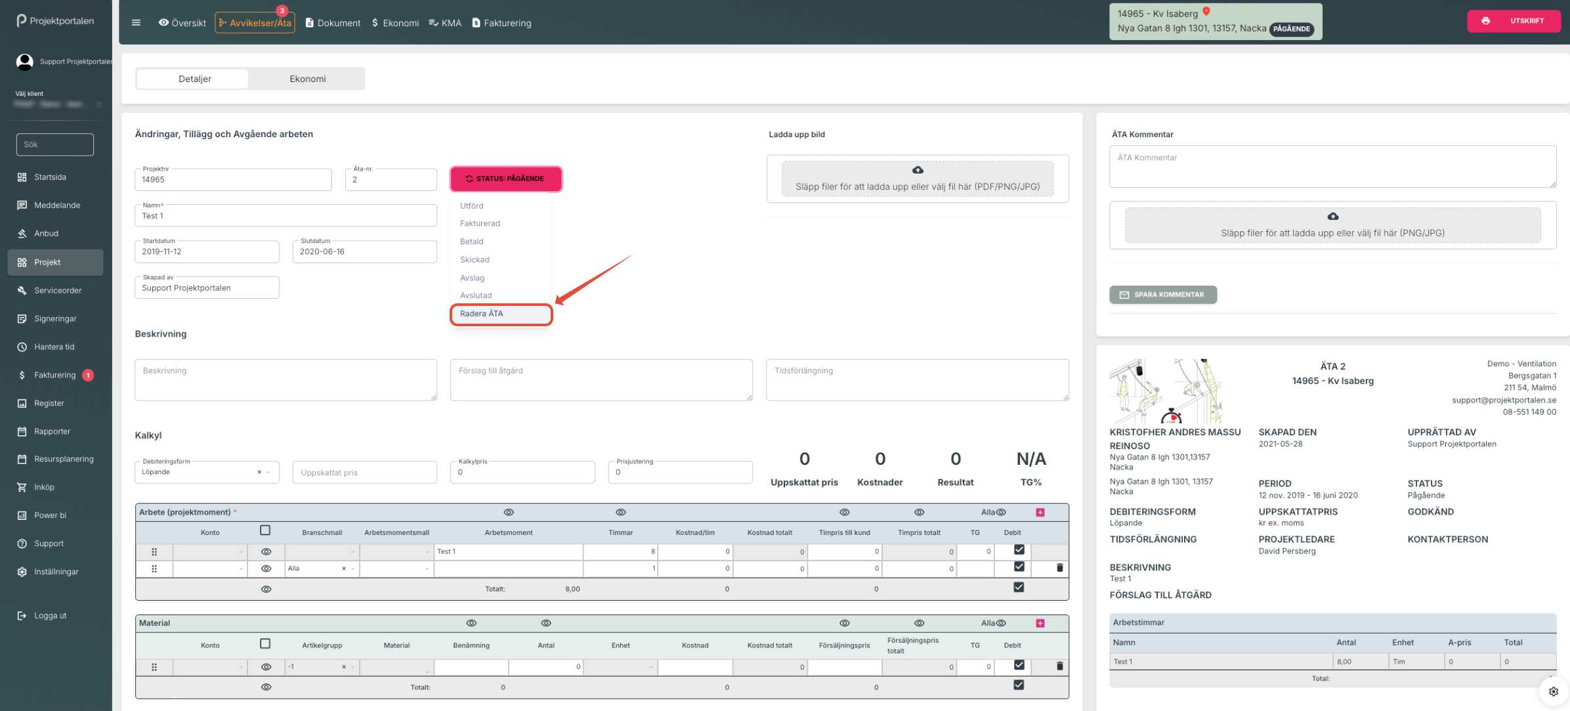
Task: Open settings gear at bottom right corner
Action: click(1553, 691)
